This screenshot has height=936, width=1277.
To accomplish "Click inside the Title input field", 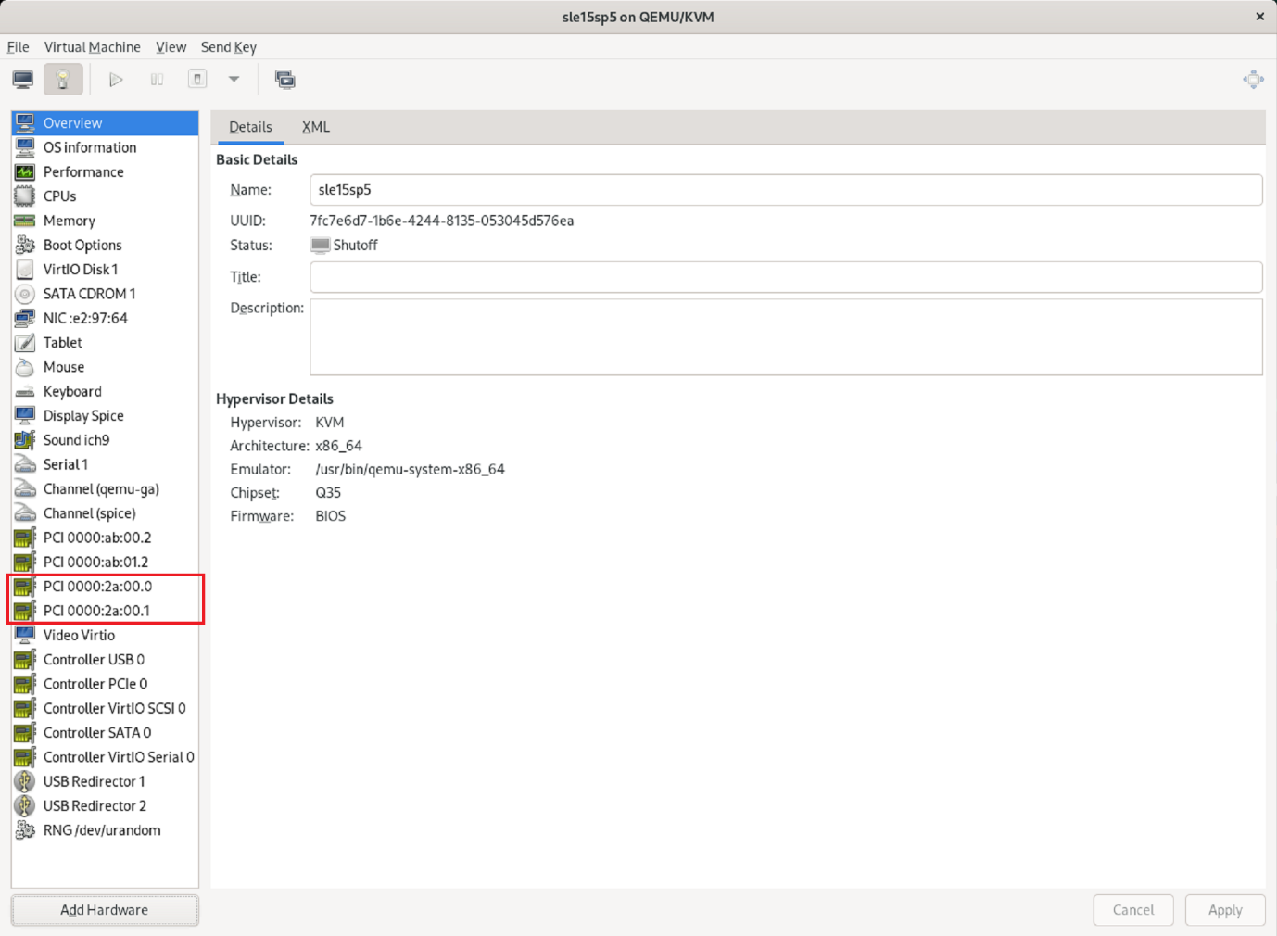I will click(x=786, y=276).
